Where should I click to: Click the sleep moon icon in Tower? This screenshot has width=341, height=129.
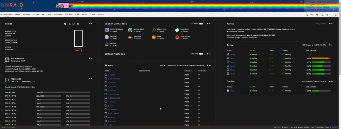[70, 24]
